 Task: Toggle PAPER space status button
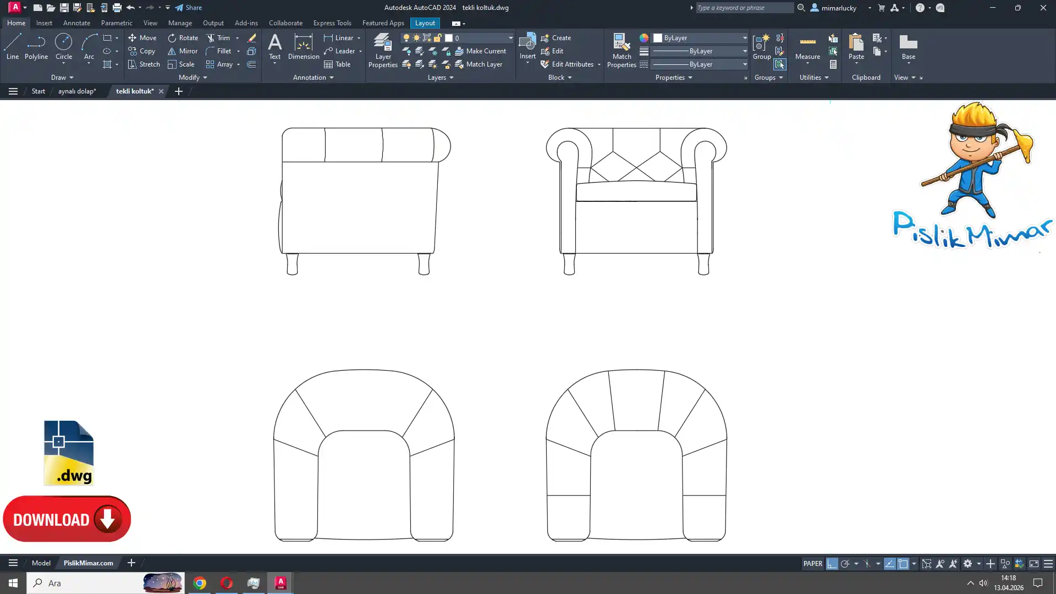[812, 564]
